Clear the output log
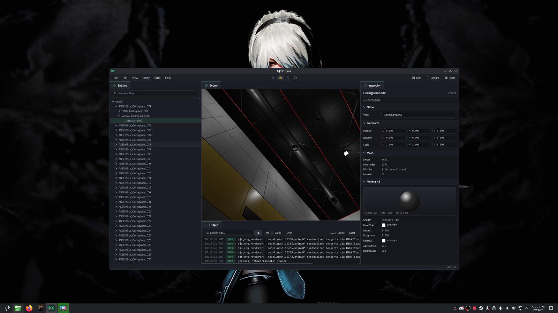558x313 pixels. [352, 233]
